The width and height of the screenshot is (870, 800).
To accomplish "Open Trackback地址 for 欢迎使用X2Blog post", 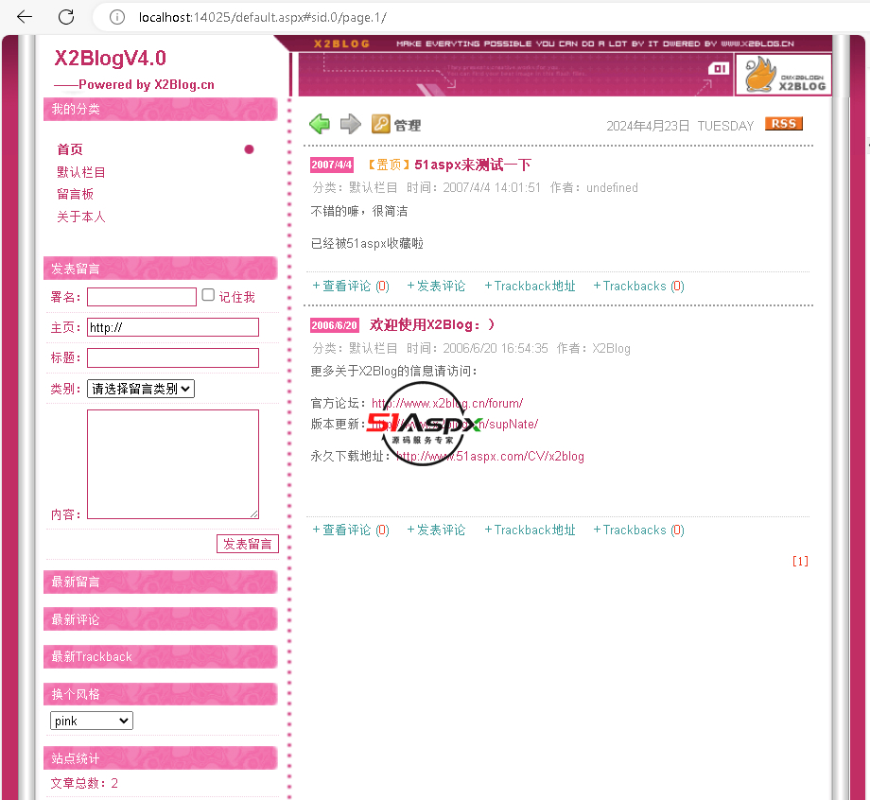I will pos(530,530).
